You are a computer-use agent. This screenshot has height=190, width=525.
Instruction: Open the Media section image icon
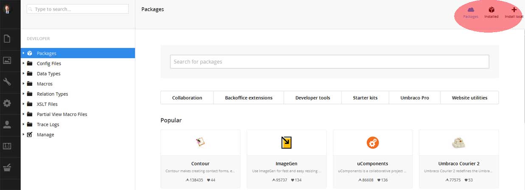(x=7, y=60)
